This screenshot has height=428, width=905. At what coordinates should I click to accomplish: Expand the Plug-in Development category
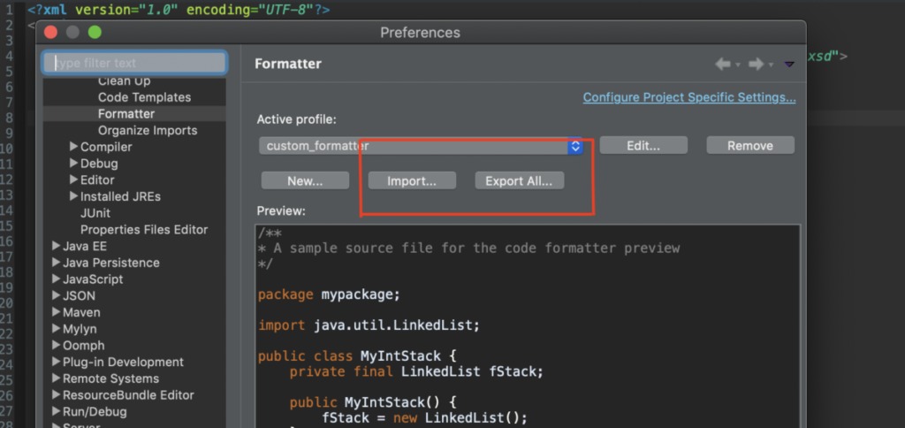tap(56, 362)
